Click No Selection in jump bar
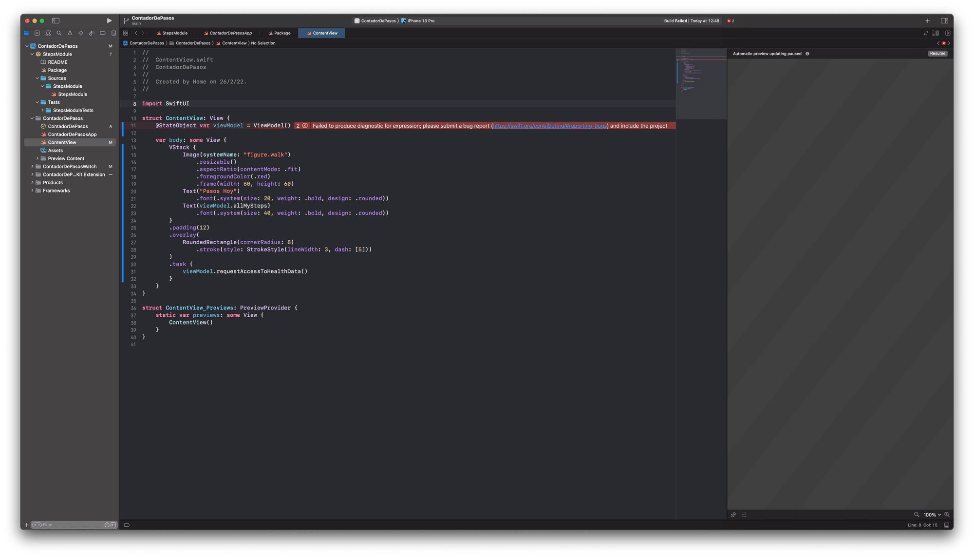The image size is (974, 557). click(x=263, y=43)
